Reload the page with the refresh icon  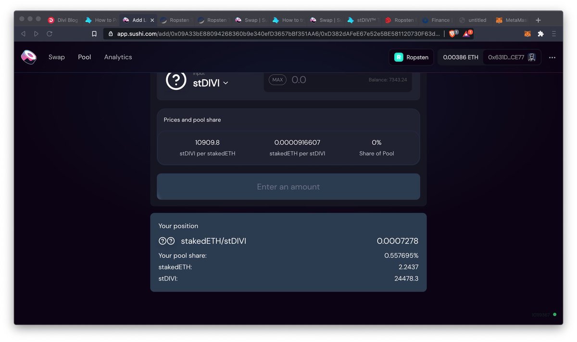tap(50, 34)
